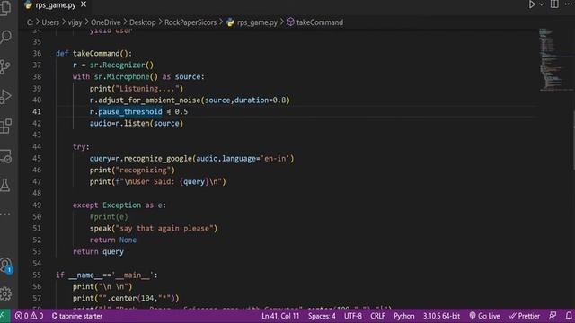Select vijay in breadcrumb path
The height and width of the screenshot is (323, 575).
[x=75, y=22]
